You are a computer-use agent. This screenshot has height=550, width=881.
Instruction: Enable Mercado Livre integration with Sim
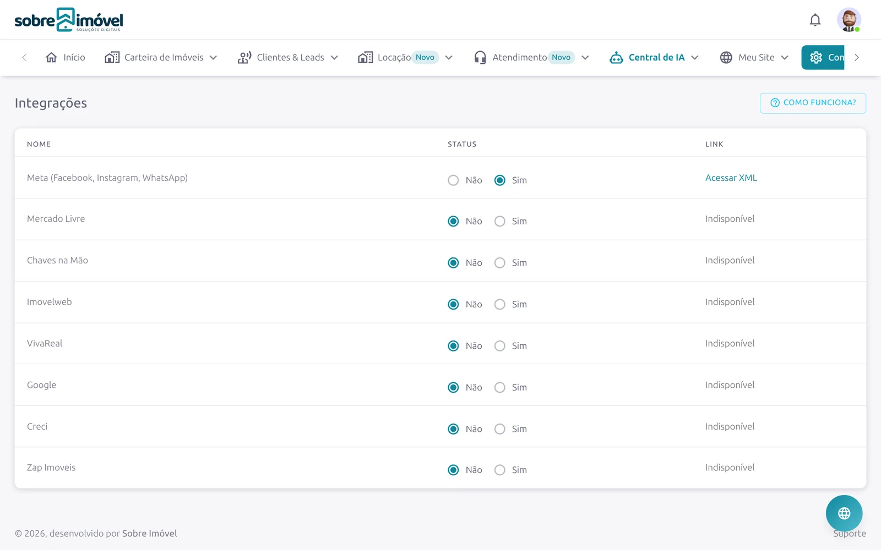[x=499, y=221]
